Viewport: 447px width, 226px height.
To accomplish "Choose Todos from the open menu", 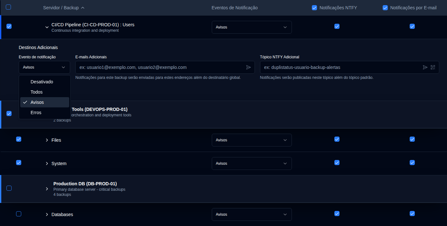I will click(45, 92).
